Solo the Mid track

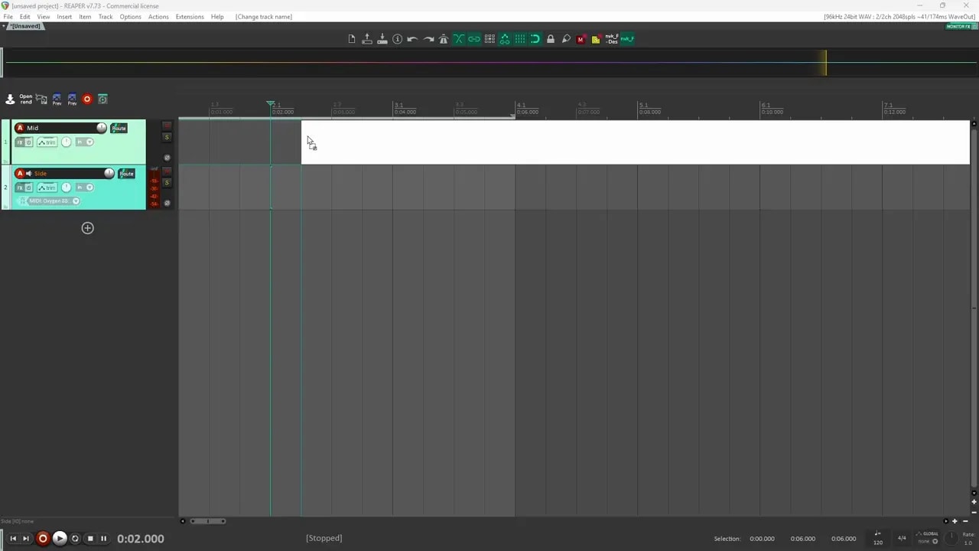coord(167,138)
